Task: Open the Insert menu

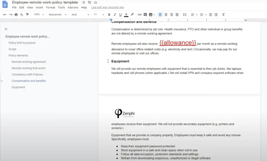Action: (x=40, y=8)
